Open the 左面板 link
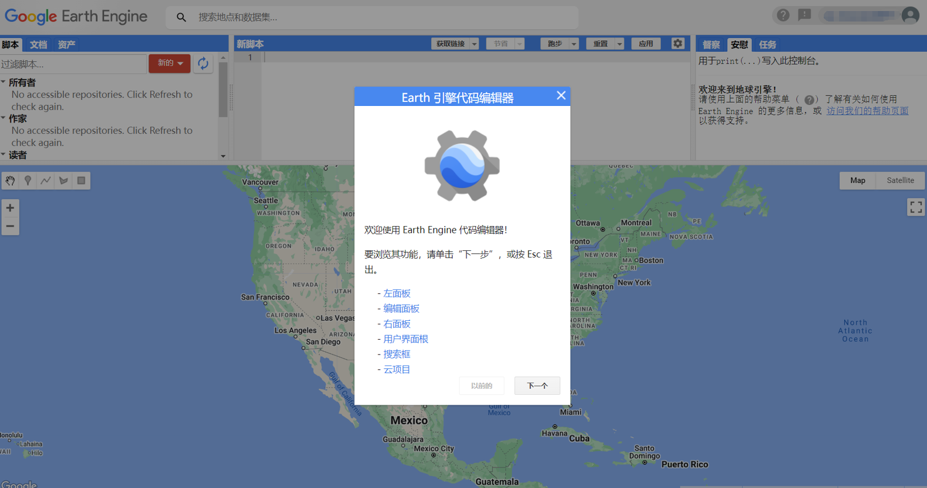The width and height of the screenshot is (927, 488). coord(397,293)
